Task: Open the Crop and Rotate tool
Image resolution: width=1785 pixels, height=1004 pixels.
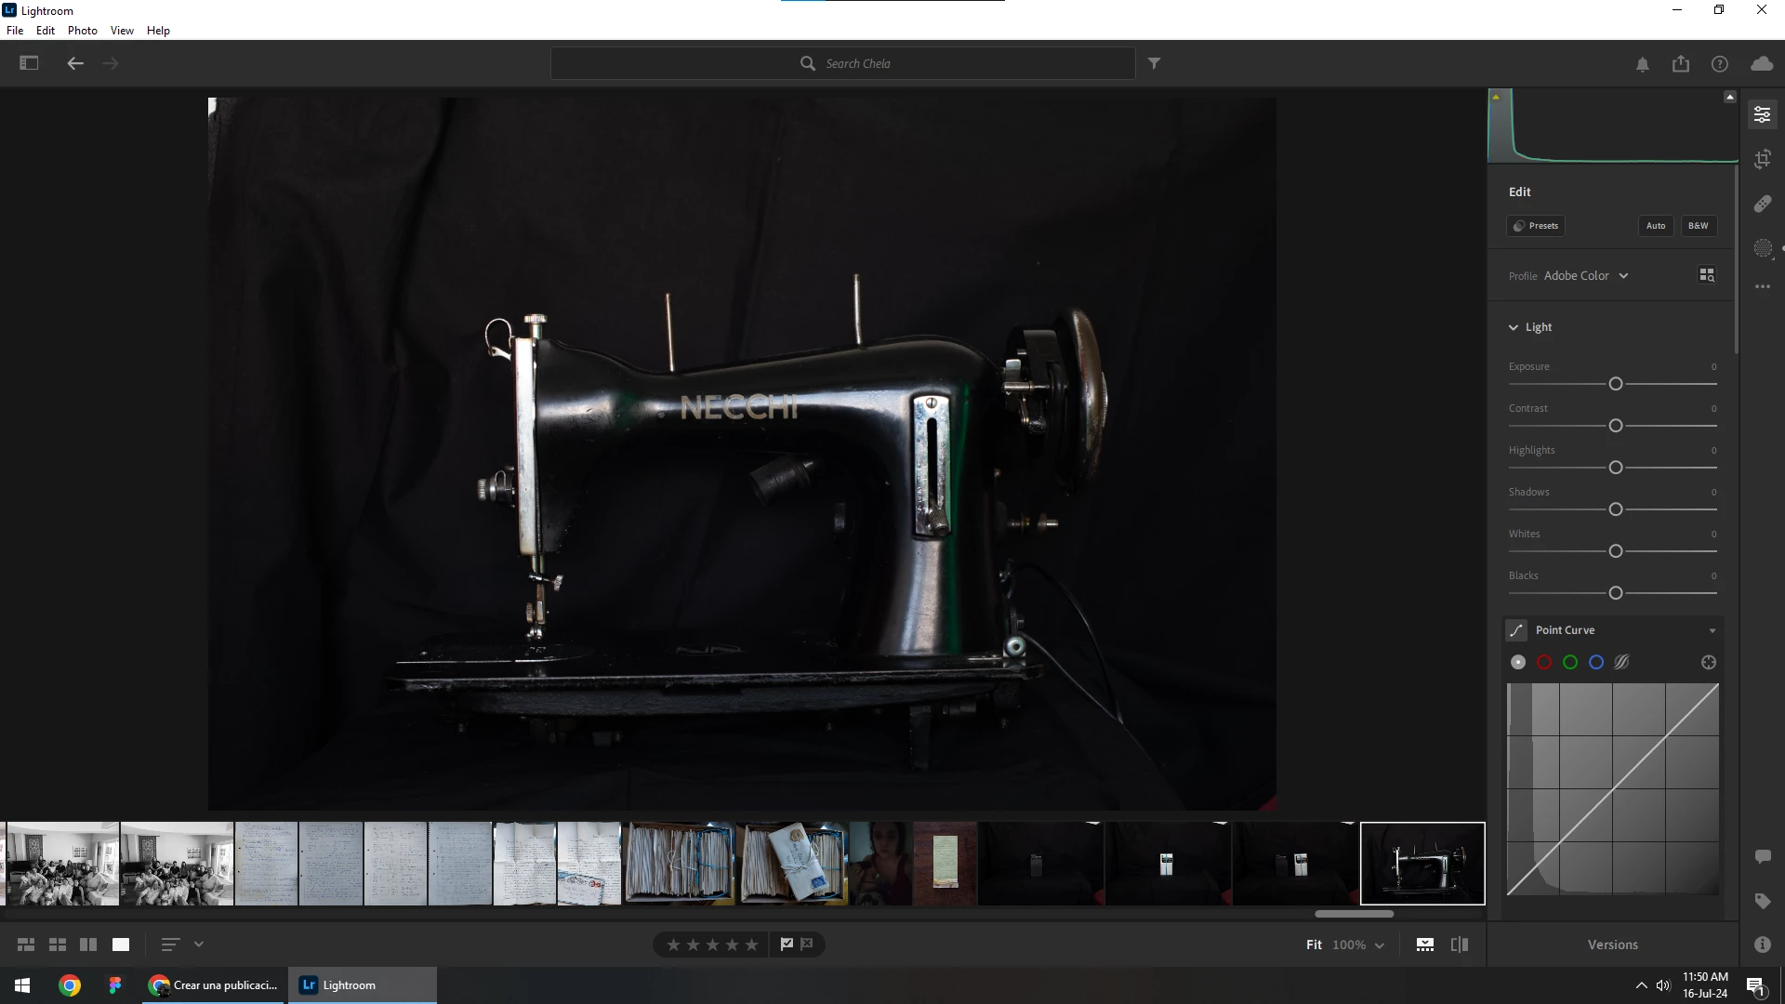Action: coord(1763,159)
